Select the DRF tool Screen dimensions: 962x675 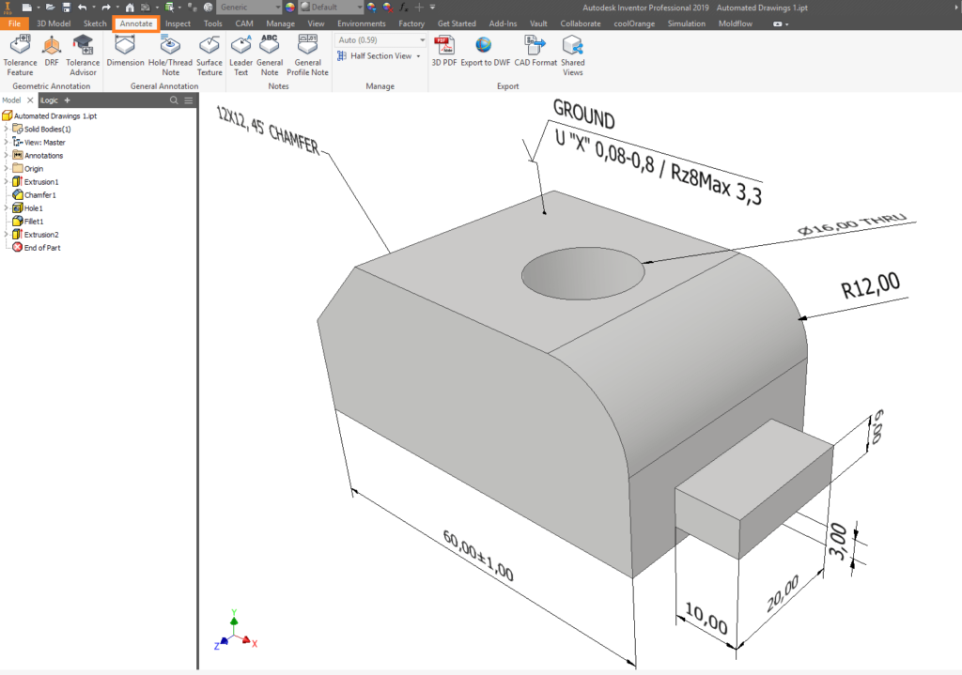(52, 51)
